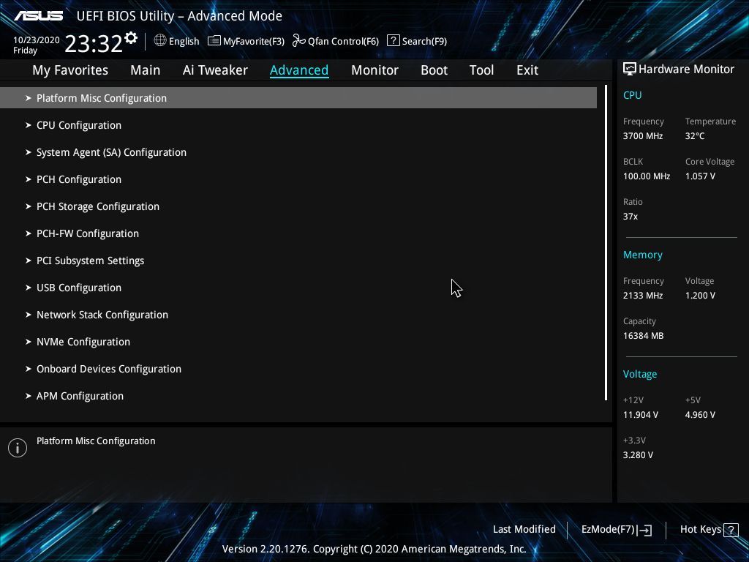Open MyFavorite(F3) label

(x=254, y=42)
